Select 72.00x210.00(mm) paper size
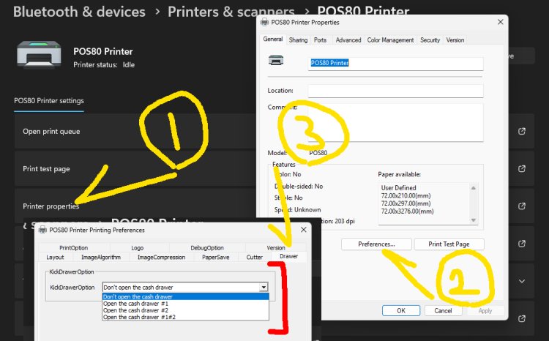549x341 pixels. click(406, 195)
